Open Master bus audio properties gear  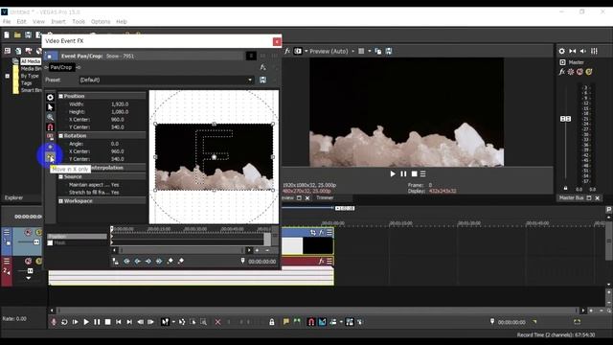click(562, 51)
